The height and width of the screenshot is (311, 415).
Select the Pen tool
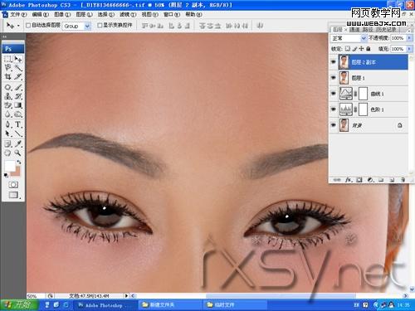point(8,124)
